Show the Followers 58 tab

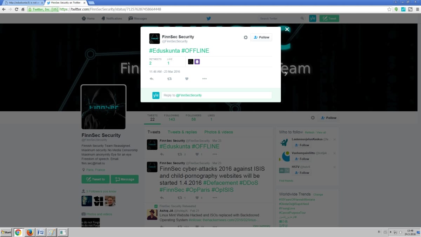[x=193, y=118]
